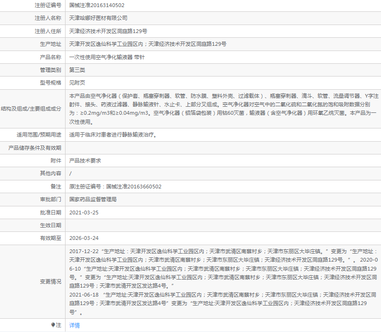Screen dimensions: 381x332
Task: Click the approval date 2021-03-25
Action: [x=84, y=213]
